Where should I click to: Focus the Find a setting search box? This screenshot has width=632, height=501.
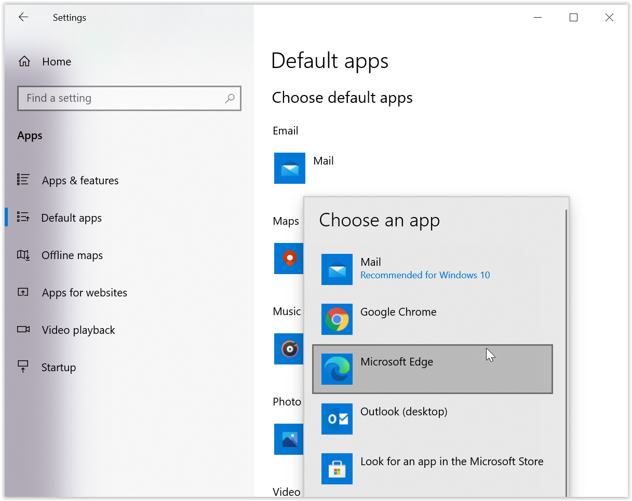(x=129, y=98)
